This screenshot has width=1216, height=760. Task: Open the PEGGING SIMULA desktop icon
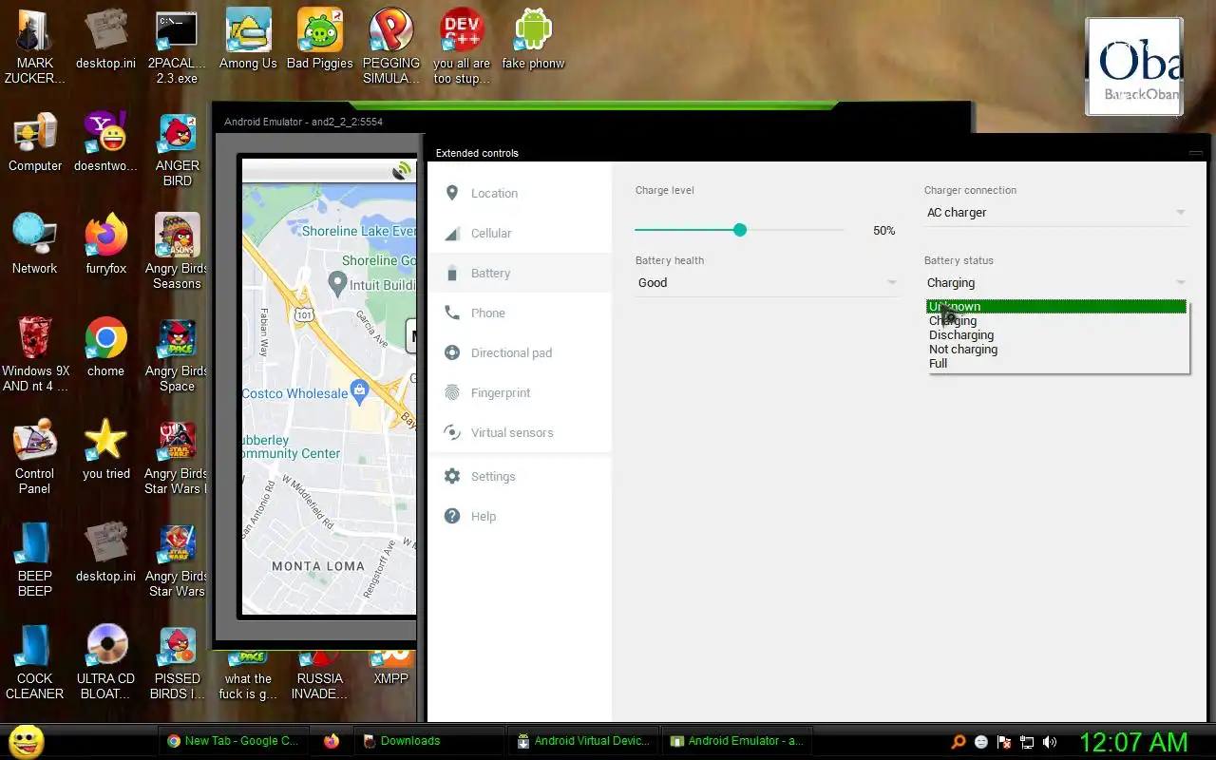(x=390, y=30)
